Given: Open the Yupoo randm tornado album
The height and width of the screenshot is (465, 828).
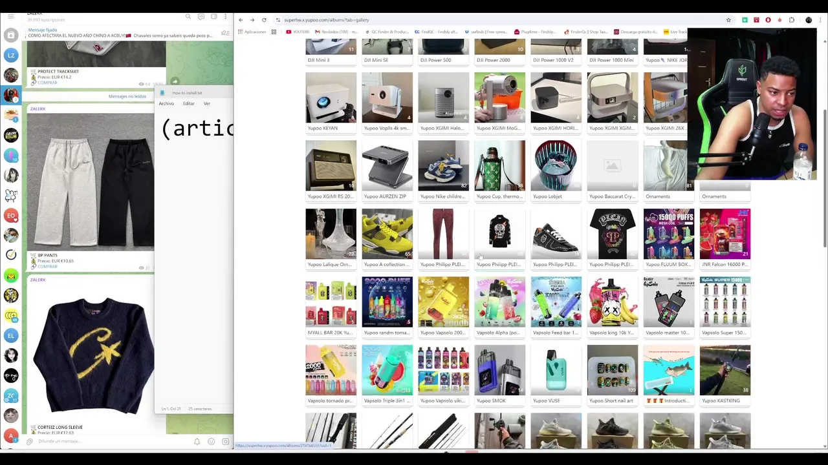Looking at the screenshot, I should point(387,306).
